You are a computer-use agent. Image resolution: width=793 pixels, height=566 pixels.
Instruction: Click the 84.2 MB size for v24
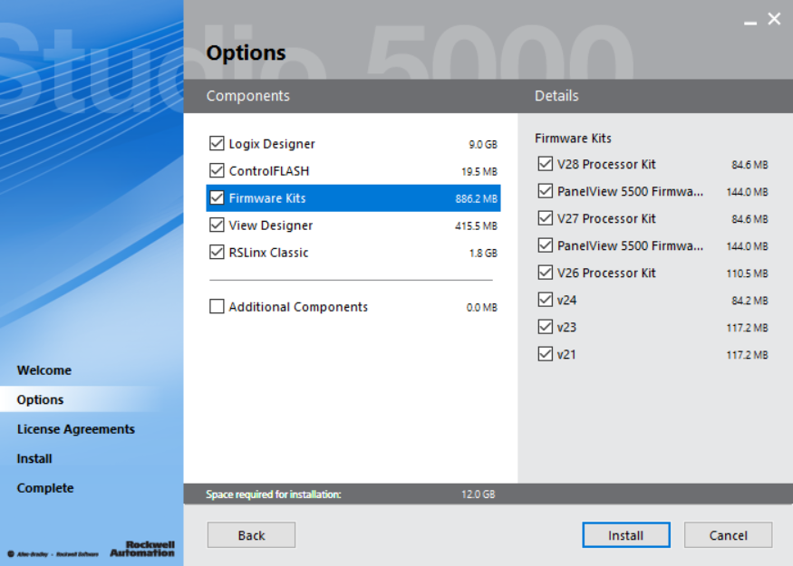click(750, 301)
